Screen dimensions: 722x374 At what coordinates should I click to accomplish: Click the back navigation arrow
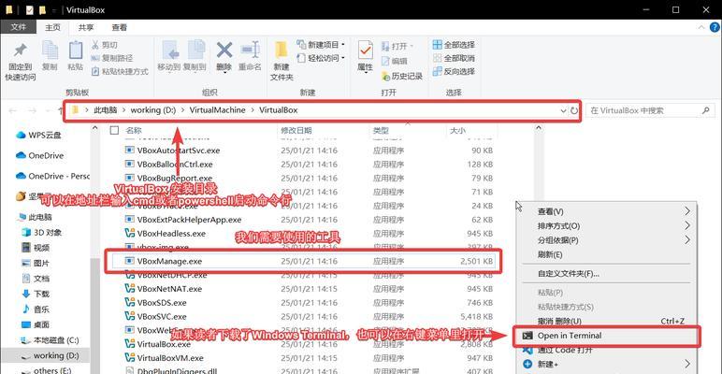pyautogui.click(x=12, y=110)
